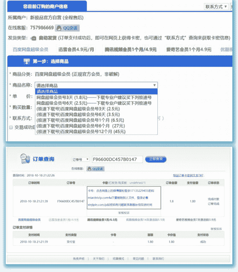Select 极速下载号 12个月 (45元) option
Viewport: 238px width, 272px height.
point(81,132)
